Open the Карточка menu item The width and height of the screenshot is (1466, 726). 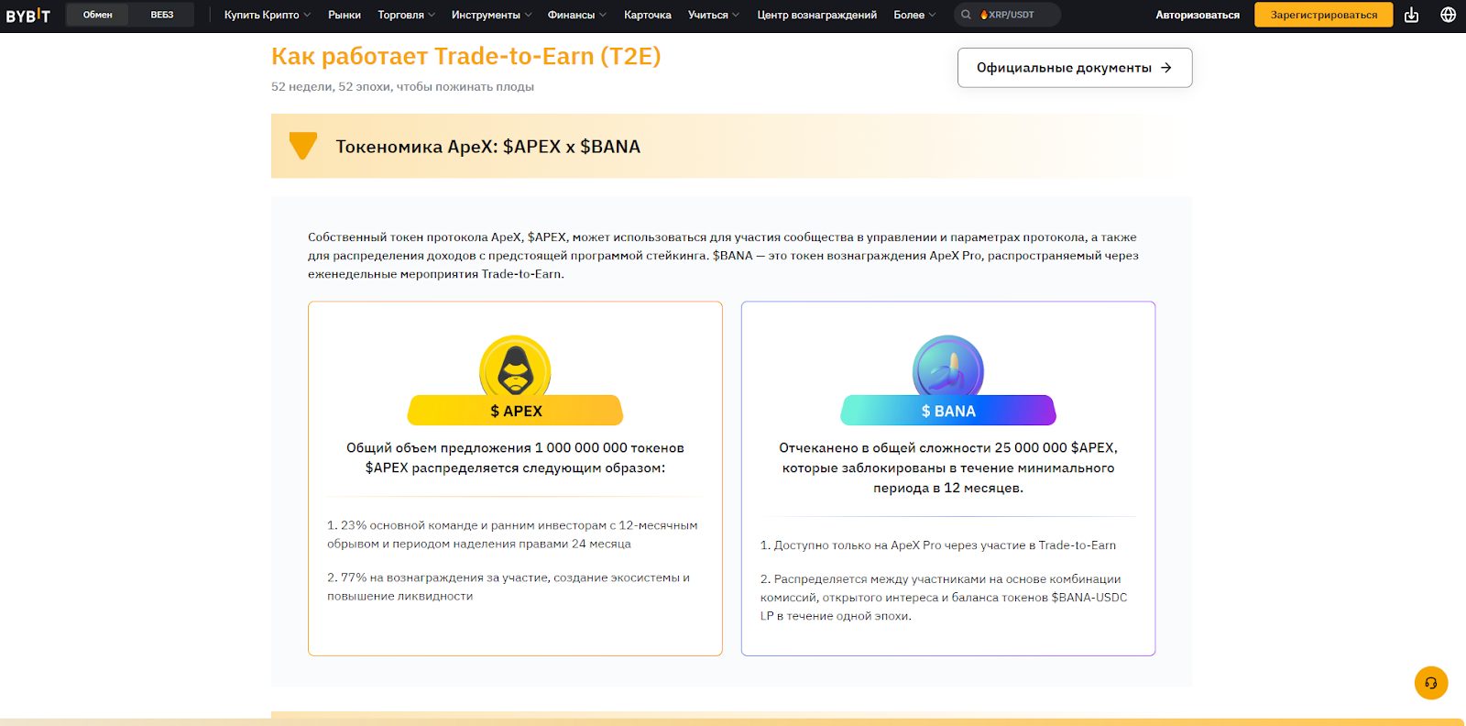pos(648,15)
